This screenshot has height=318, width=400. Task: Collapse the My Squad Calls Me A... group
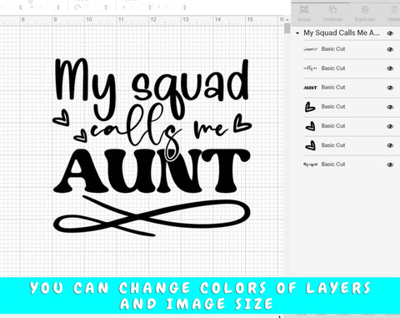[297, 33]
